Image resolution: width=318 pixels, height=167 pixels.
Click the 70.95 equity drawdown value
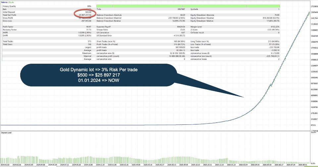point(277,15)
